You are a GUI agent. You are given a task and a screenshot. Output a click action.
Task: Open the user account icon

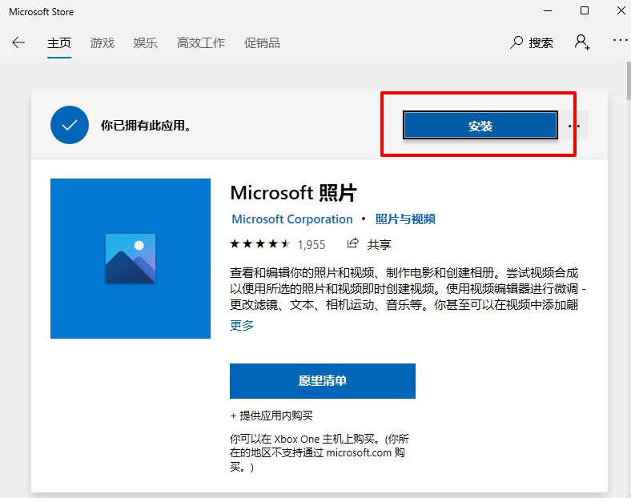[x=582, y=42]
